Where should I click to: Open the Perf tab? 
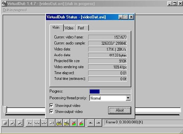coord(82,28)
